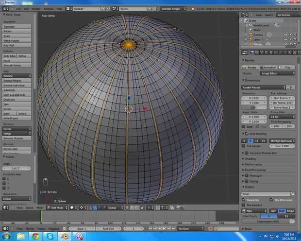Open the Window menu in the top bar
The width and height of the screenshot is (301, 241).
pyautogui.click(x=49, y=9)
